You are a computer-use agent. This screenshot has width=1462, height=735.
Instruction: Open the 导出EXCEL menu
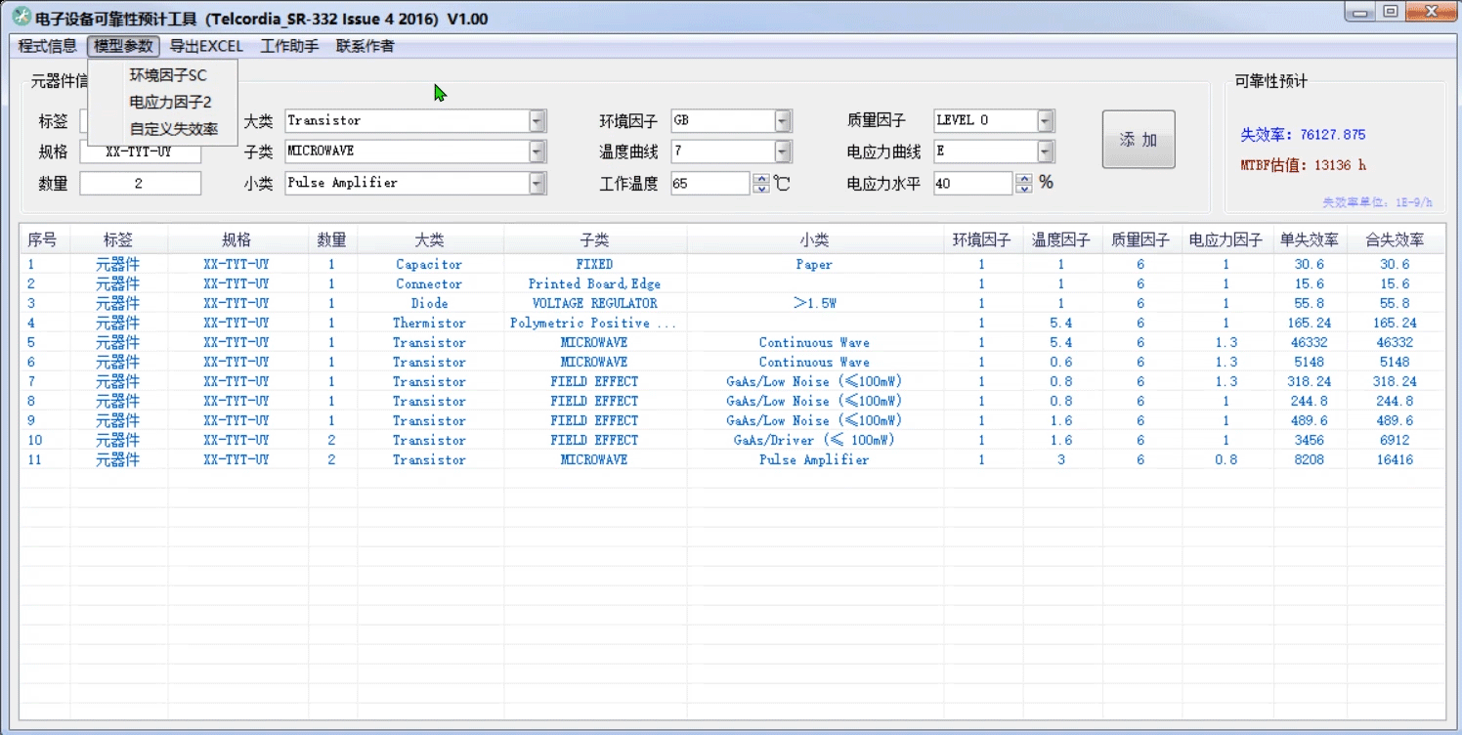pos(206,46)
